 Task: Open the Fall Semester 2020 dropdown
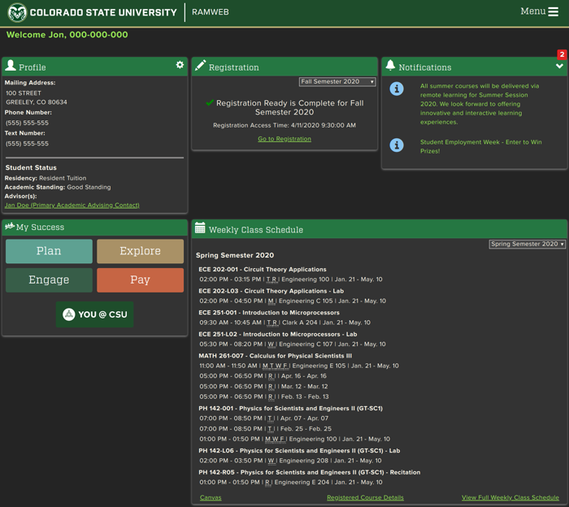click(337, 81)
